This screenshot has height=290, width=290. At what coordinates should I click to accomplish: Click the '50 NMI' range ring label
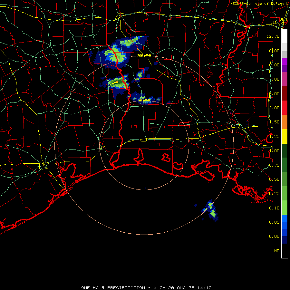pos(144,100)
